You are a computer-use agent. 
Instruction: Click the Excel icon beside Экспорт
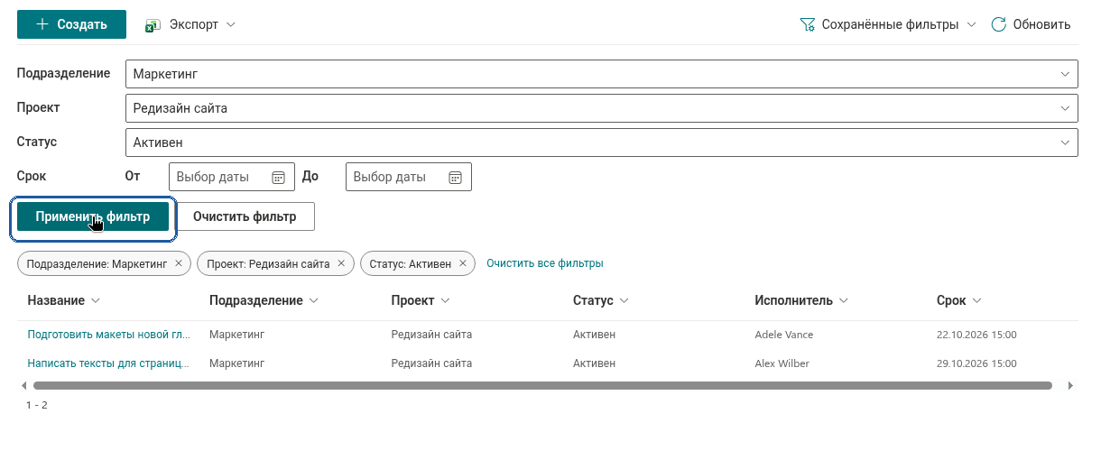point(153,25)
